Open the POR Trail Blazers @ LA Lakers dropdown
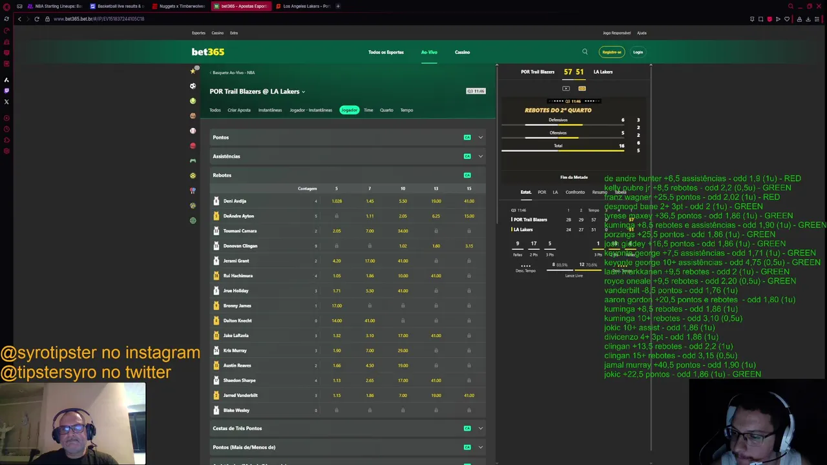Image resolution: width=827 pixels, height=465 pixels. [257, 92]
